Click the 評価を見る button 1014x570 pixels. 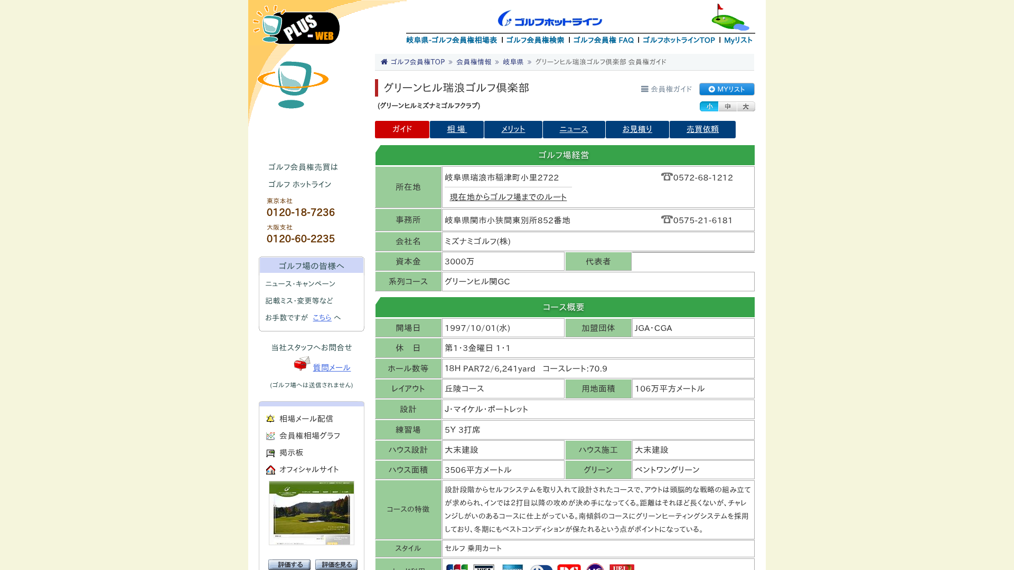(336, 565)
